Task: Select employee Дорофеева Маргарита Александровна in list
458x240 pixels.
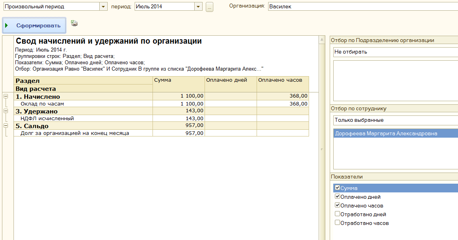Action: point(385,134)
